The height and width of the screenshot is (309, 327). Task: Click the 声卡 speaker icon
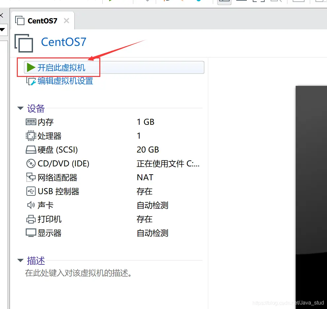31,205
